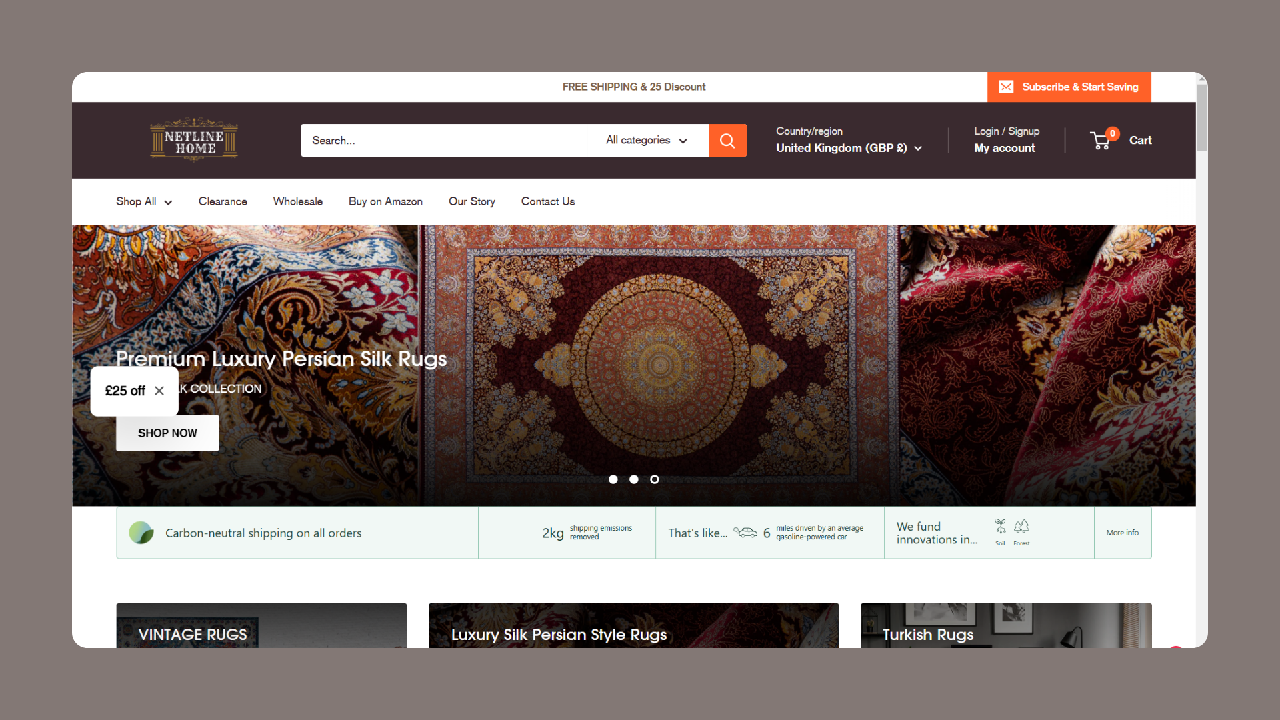Select the second carousel slide dot
This screenshot has width=1280, height=720.
tap(634, 479)
